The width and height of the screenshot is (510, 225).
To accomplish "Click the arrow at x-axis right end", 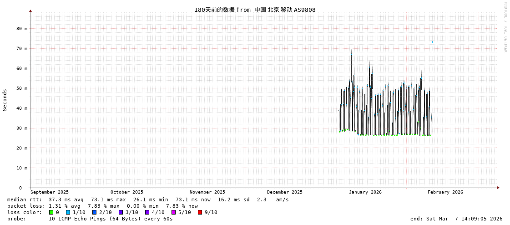I will click(498, 188).
